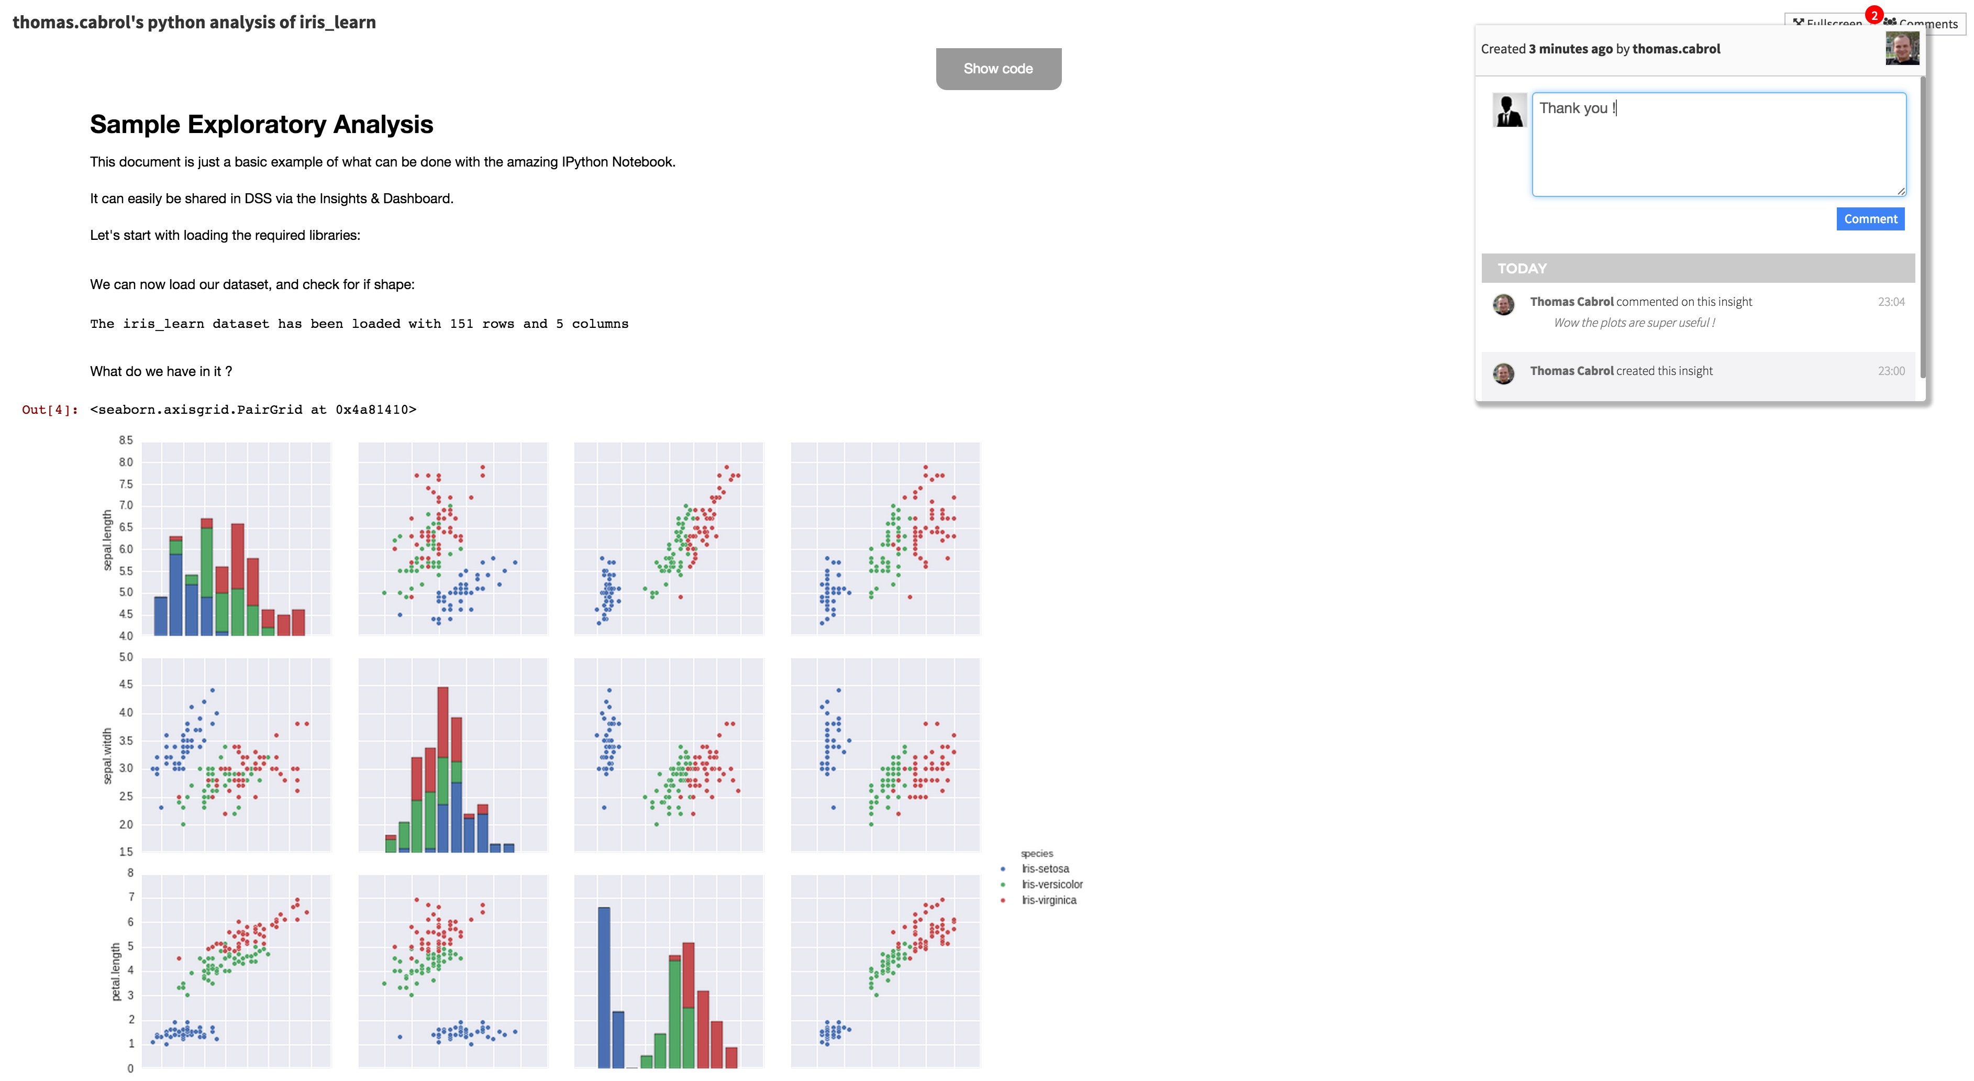Click the comment box's bottom-right resize grip
Viewport: 1974px width, 1081px height.
[1901, 191]
